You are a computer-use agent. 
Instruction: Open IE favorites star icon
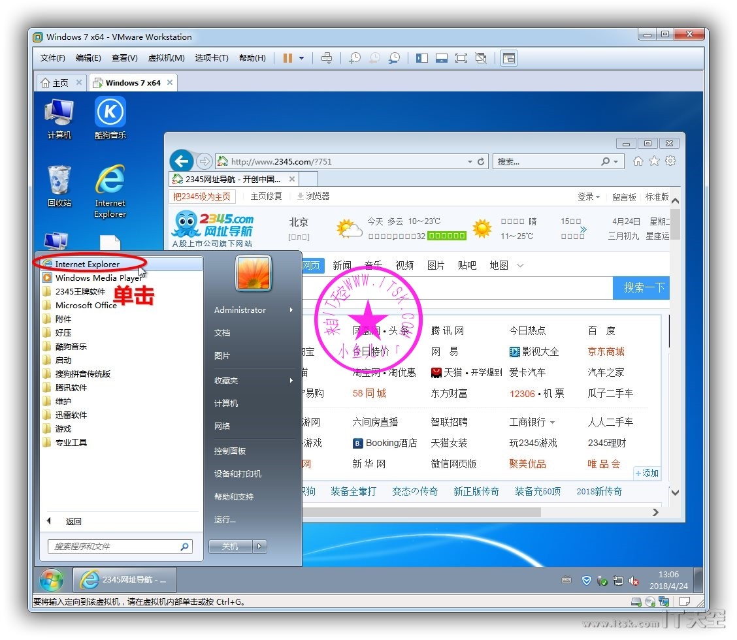click(x=654, y=161)
